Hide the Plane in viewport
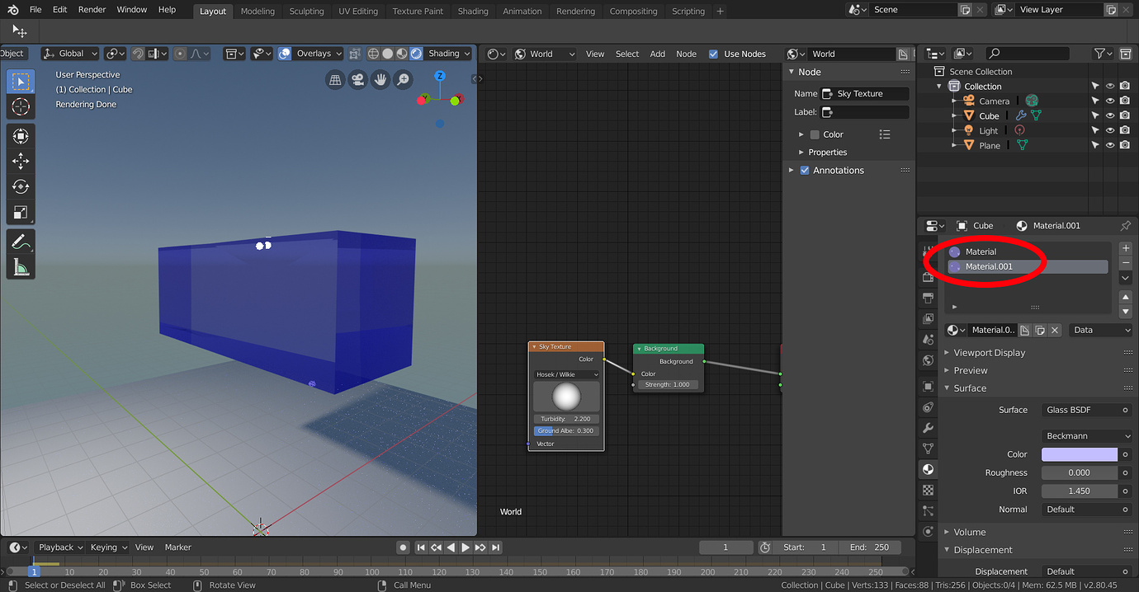Screen dimensions: 1139x592 pyautogui.click(x=1110, y=145)
